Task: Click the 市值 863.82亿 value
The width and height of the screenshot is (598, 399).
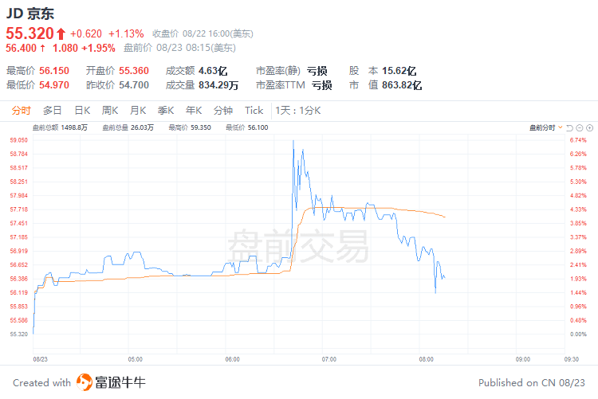Action: [x=402, y=85]
